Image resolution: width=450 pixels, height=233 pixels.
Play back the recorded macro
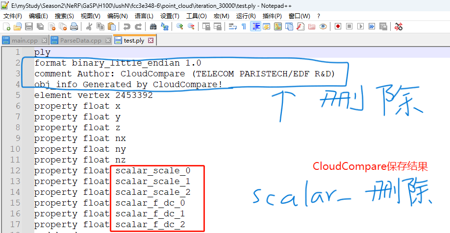pyautogui.click(x=361, y=26)
